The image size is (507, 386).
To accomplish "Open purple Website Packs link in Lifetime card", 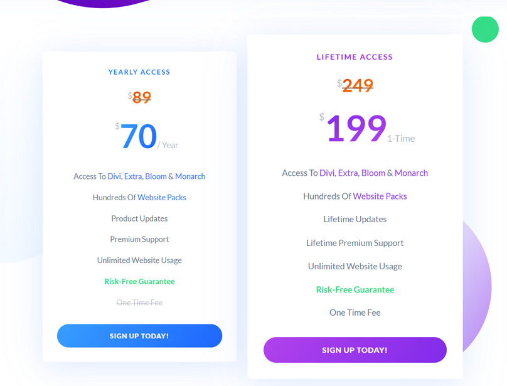I will point(380,196).
